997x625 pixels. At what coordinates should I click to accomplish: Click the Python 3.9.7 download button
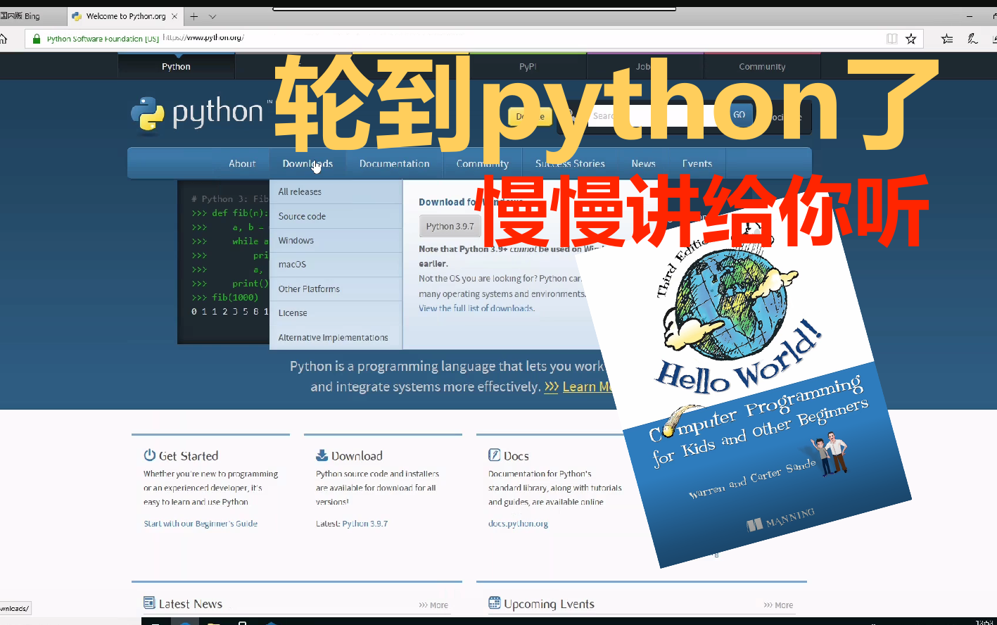[450, 226]
